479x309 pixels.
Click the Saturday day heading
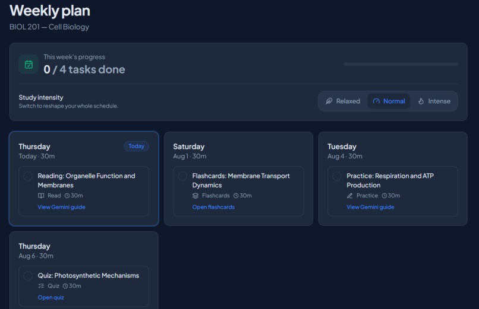[x=189, y=146]
